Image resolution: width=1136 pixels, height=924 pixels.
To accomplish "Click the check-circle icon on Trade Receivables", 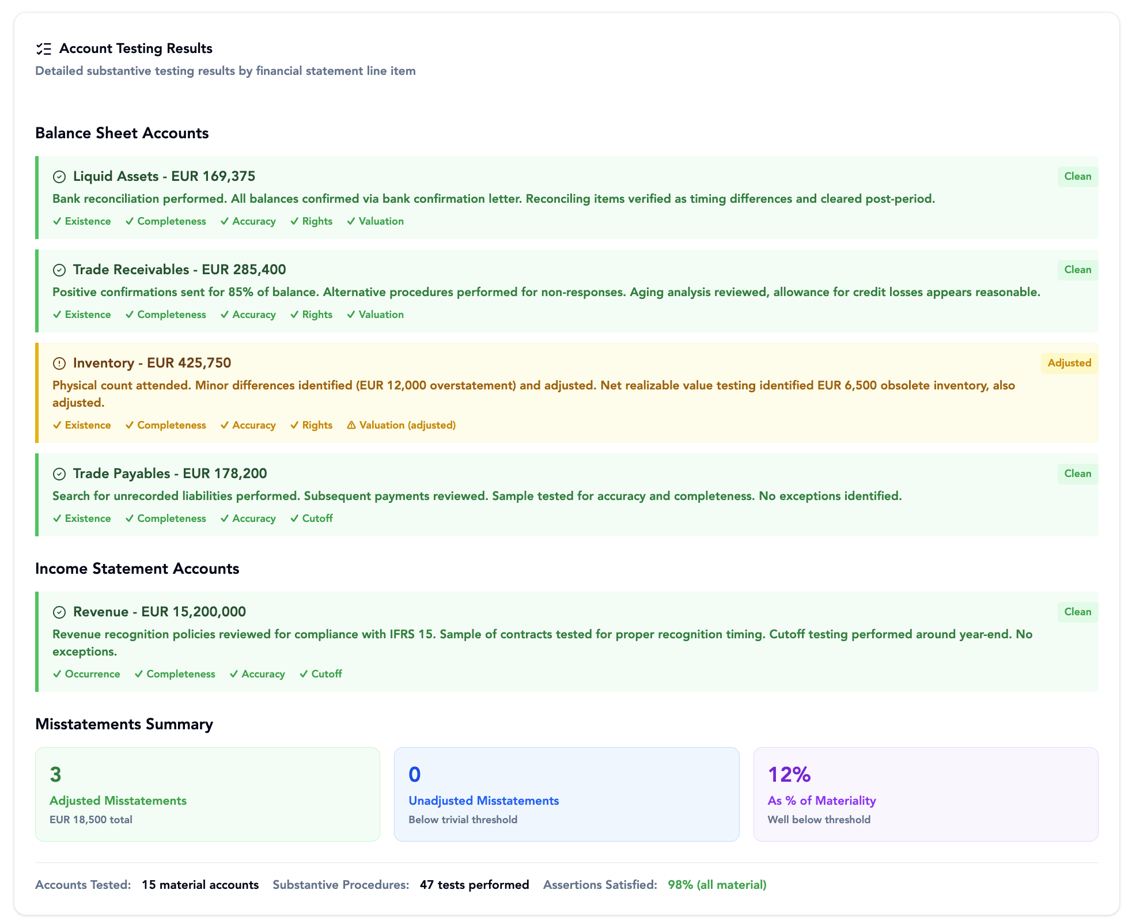I will click(x=60, y=270).
